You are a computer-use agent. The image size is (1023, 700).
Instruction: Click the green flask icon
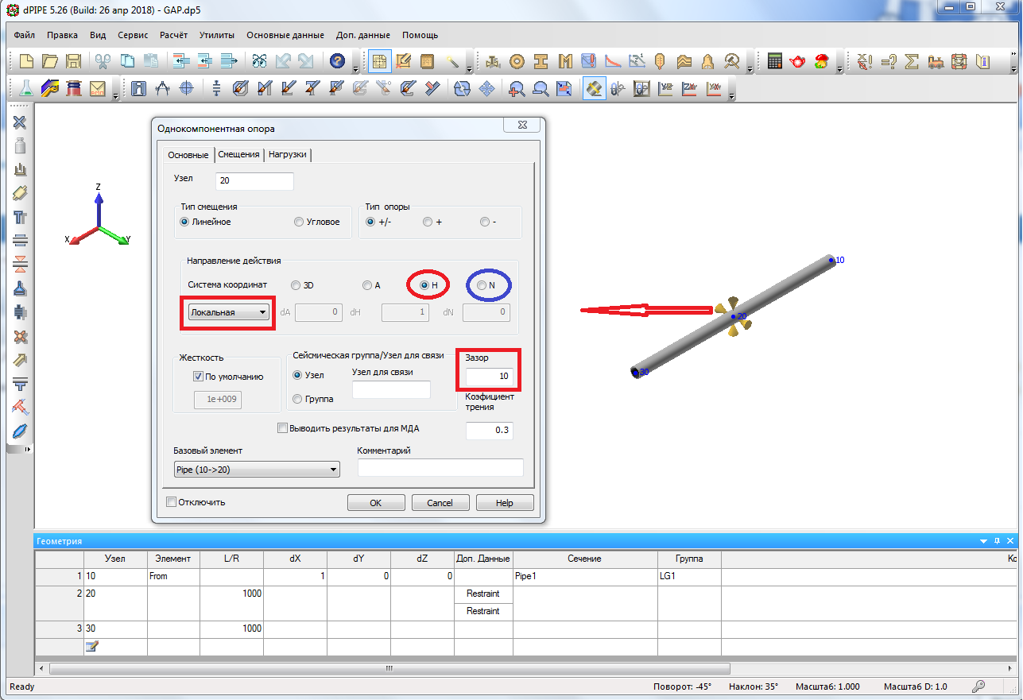[26, 88]
